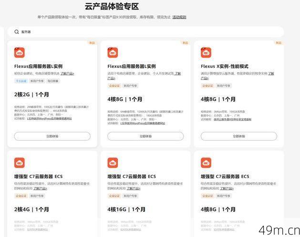Open 了解产品 link in 4核8G Flexus L实例 card
Screen dimensions: 300x237
177,73
